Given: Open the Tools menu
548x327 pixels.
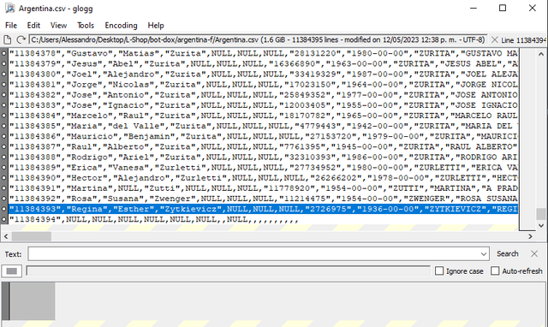Looking at the screenshot, I should pyautogui.click(x=86, y=26).
